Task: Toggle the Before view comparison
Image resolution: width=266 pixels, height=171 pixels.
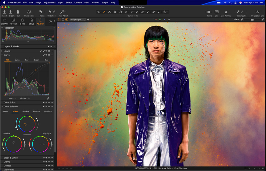Action: (208, 12)
